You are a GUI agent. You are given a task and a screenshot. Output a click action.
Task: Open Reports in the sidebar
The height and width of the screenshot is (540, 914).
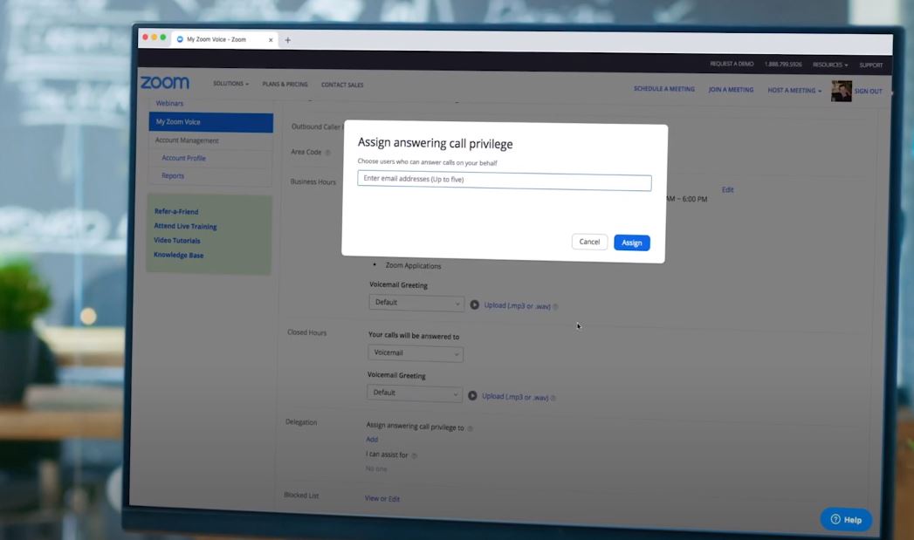[173, 175]
